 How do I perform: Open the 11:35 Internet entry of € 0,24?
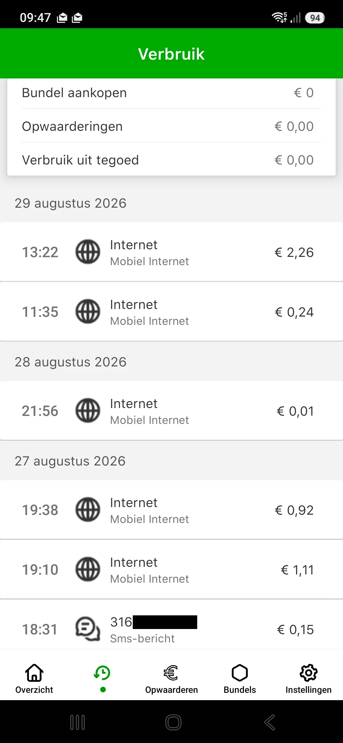[171, 311]
